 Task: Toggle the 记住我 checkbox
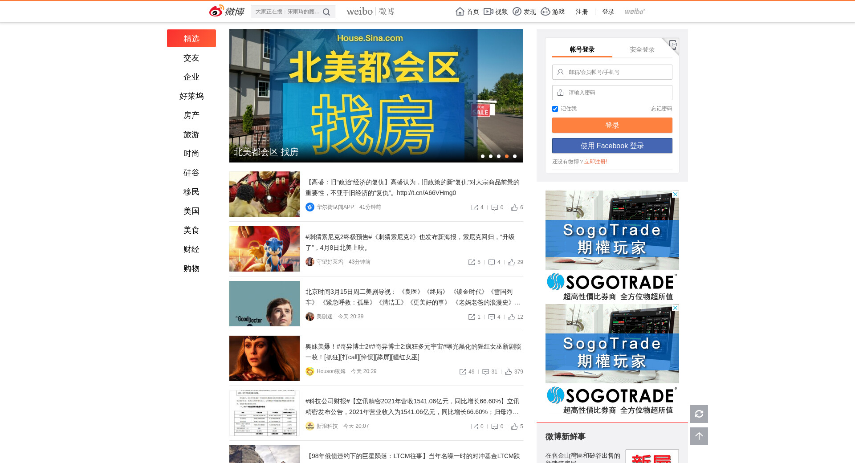555,109
